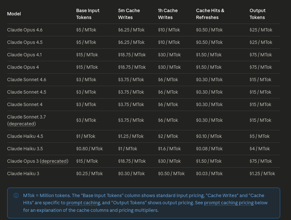
Task: Click Claude Opus 4.5 5m cache price '$6.25 / MTok'
Action: click(131, 42)
